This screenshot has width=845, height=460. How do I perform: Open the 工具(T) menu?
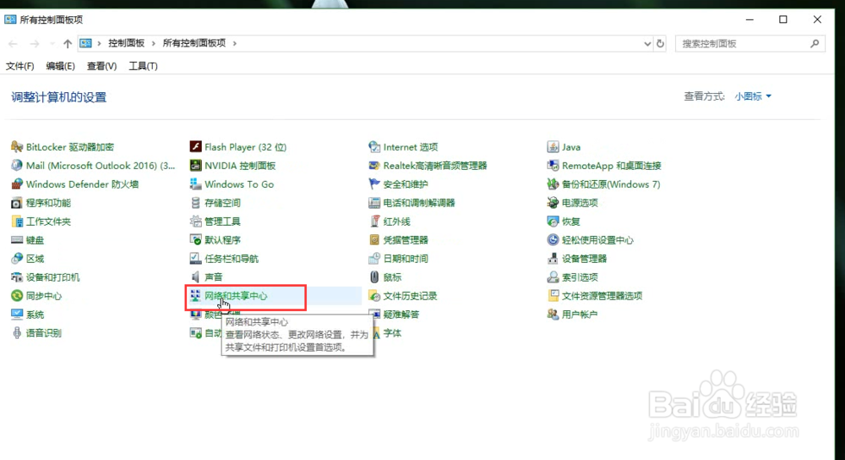point(143,66)
